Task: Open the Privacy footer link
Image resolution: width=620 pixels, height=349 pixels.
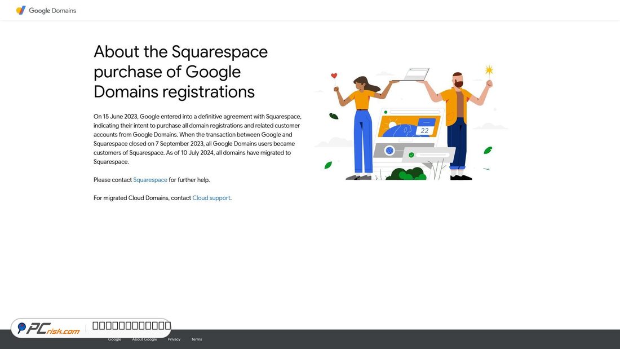Action: [174, 339]
